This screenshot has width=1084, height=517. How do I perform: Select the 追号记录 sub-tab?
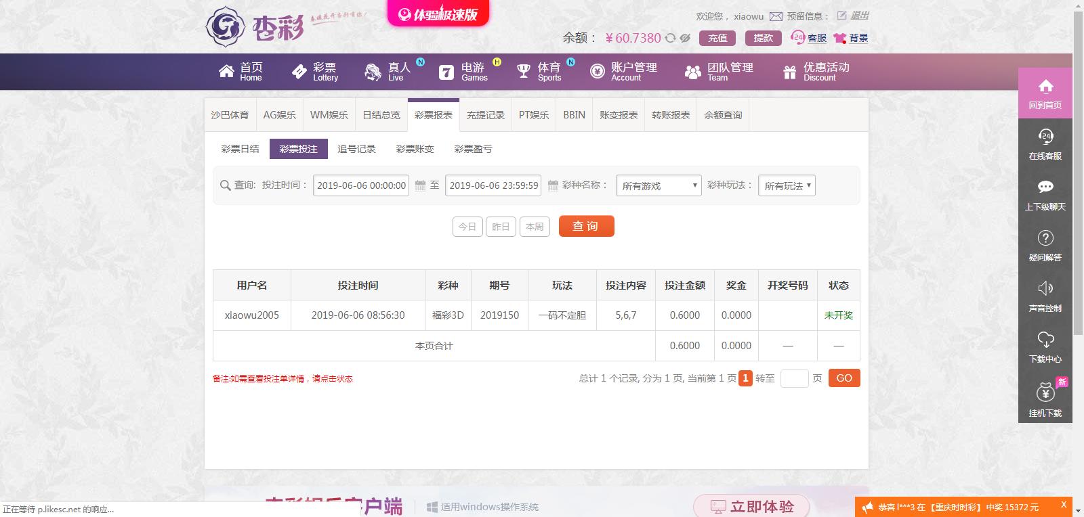356,149
